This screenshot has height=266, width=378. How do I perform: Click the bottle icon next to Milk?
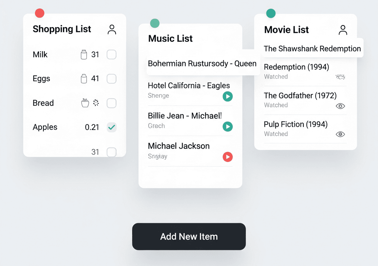point(84,55)
